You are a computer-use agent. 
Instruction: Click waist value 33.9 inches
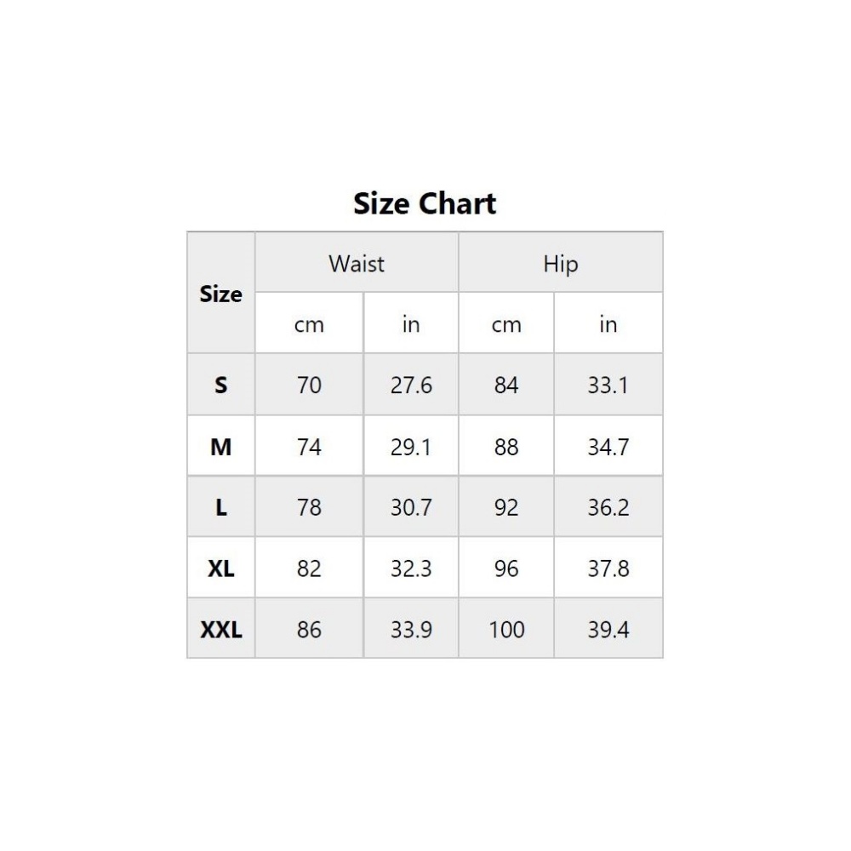(411, 630)
